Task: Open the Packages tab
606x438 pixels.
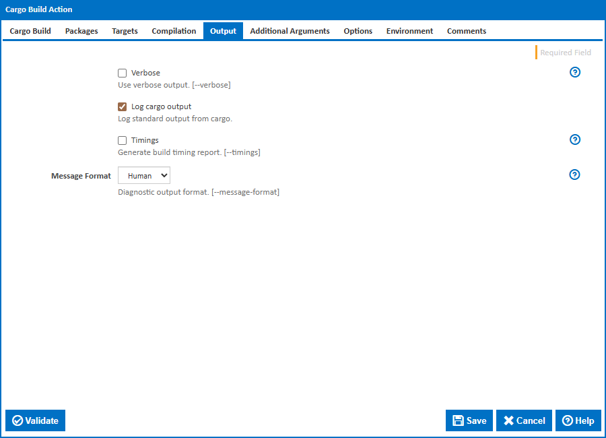Action: (81, 31)
